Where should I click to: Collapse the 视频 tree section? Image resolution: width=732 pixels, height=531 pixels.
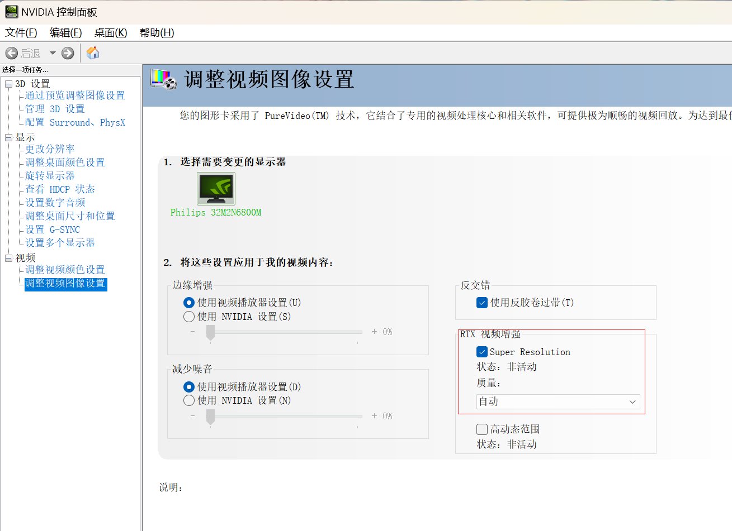[x=8, y=258]
